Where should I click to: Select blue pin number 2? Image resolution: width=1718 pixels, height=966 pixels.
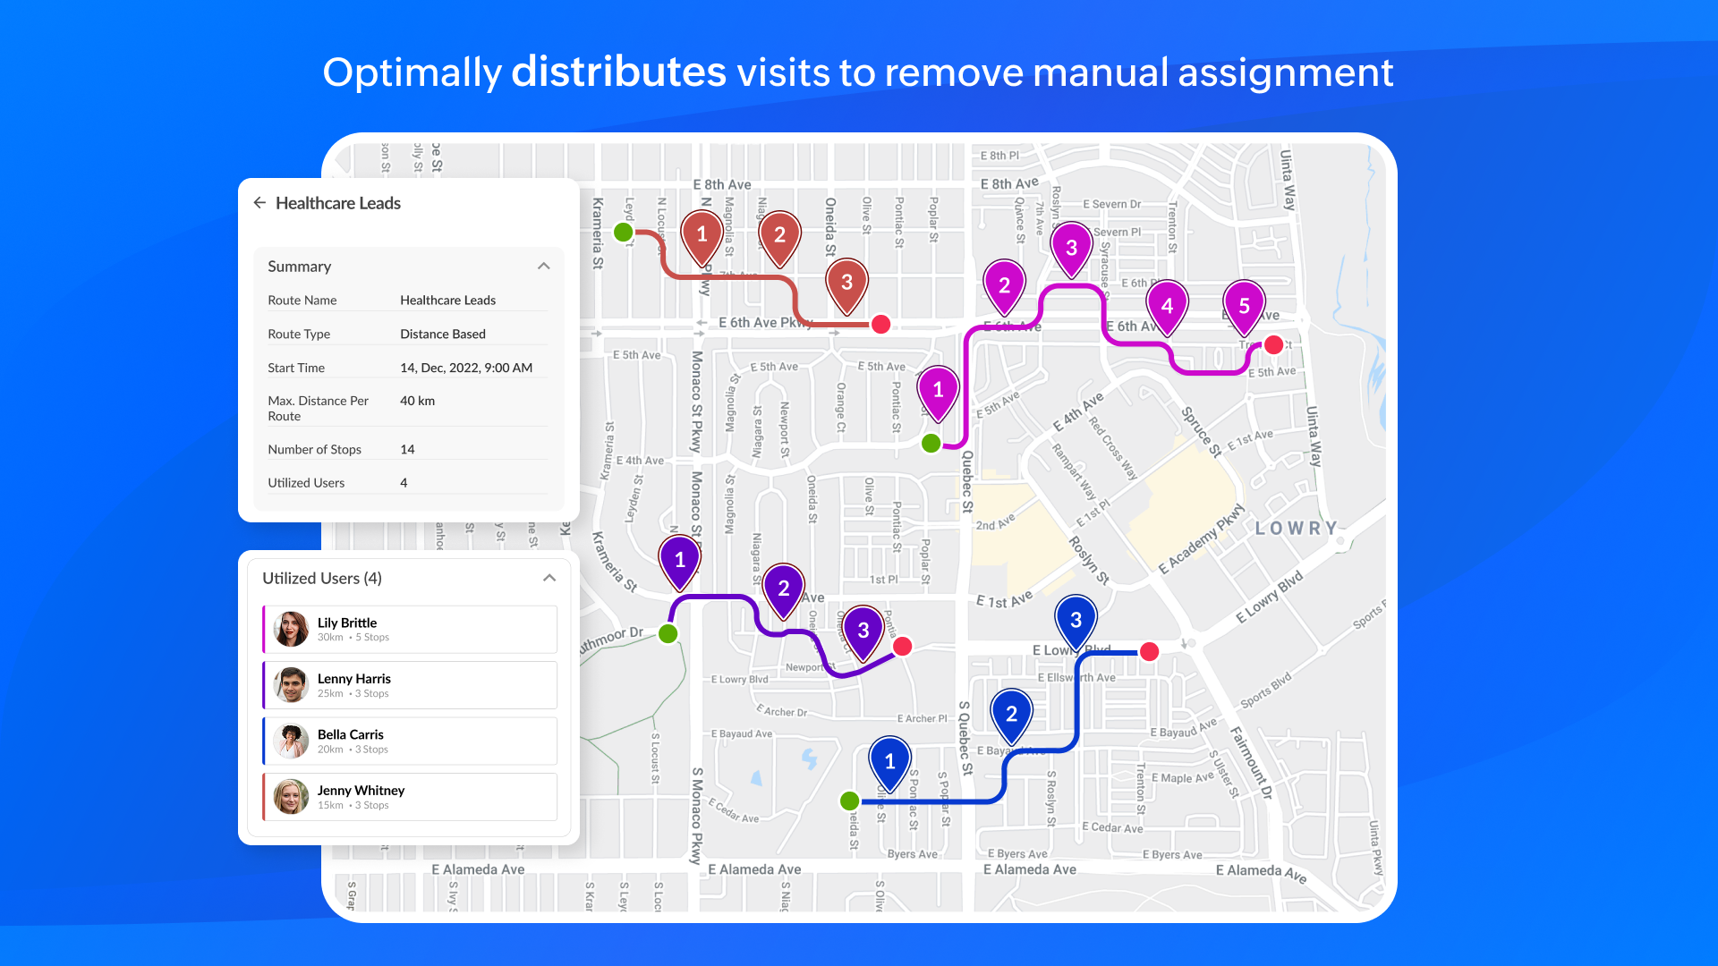click(1011, 714)
